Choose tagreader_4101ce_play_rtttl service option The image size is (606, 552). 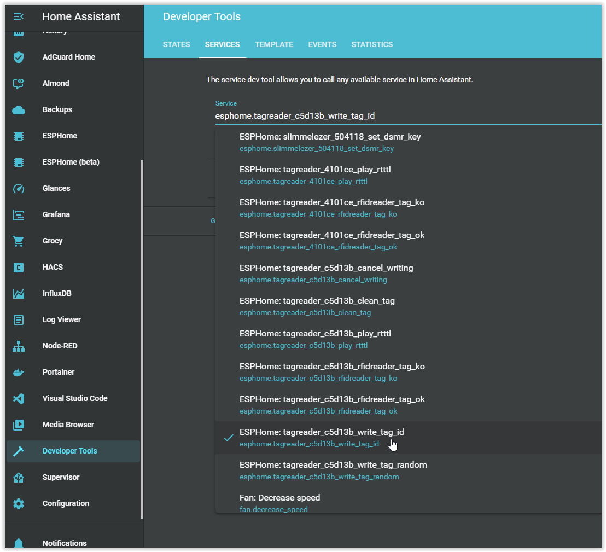pos(408,176)
